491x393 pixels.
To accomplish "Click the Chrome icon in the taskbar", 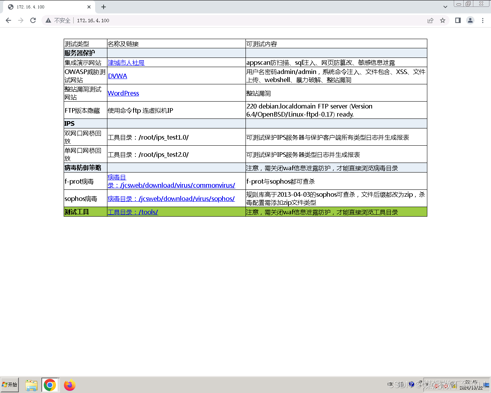I will (x=50, y=385).
